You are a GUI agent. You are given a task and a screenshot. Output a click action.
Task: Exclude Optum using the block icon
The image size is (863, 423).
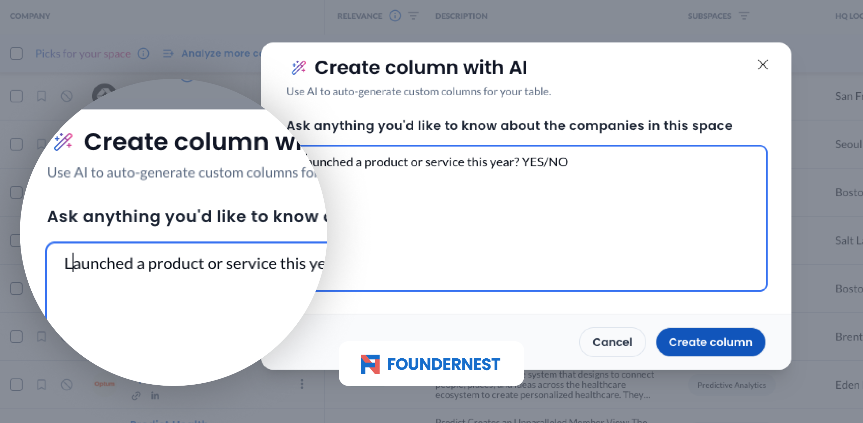tap(67, 385)
